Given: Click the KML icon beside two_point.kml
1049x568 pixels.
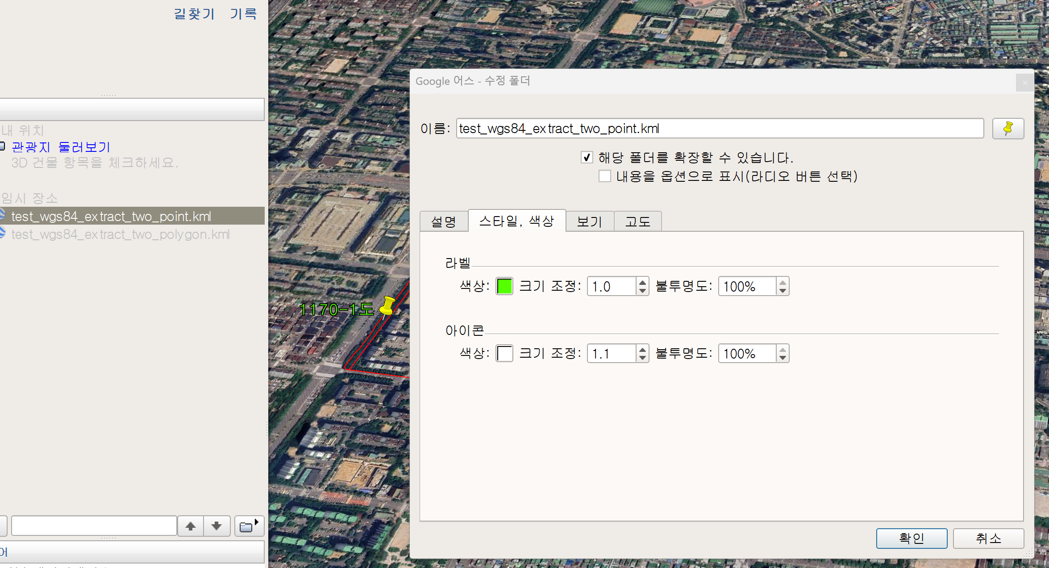Looking at the screenshot, I should pyautogui.click(x=2, y=216).
